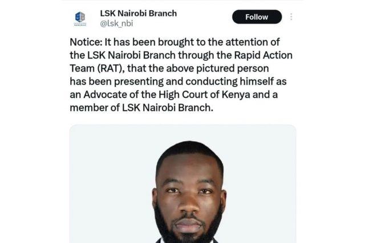Visit the @lsk_nbi handle link
This screenshot has height=243, width=365.
[116, 23]
